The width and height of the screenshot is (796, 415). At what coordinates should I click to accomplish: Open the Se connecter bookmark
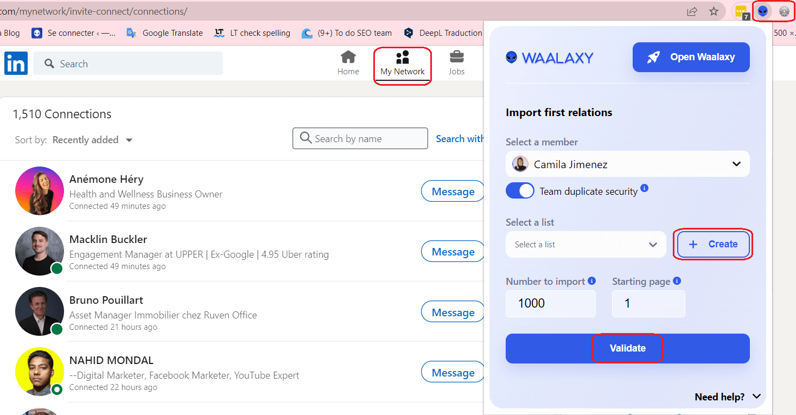[74, 33]
